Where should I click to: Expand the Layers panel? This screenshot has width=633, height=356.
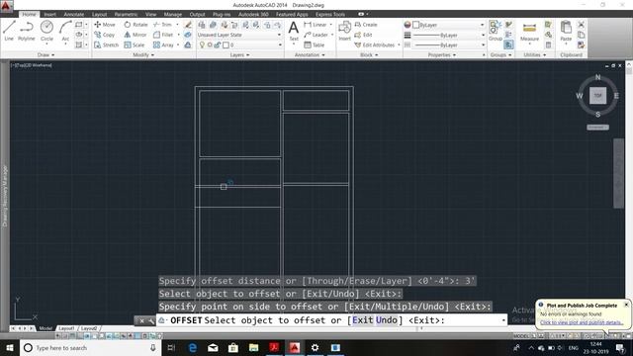point(239,54)
